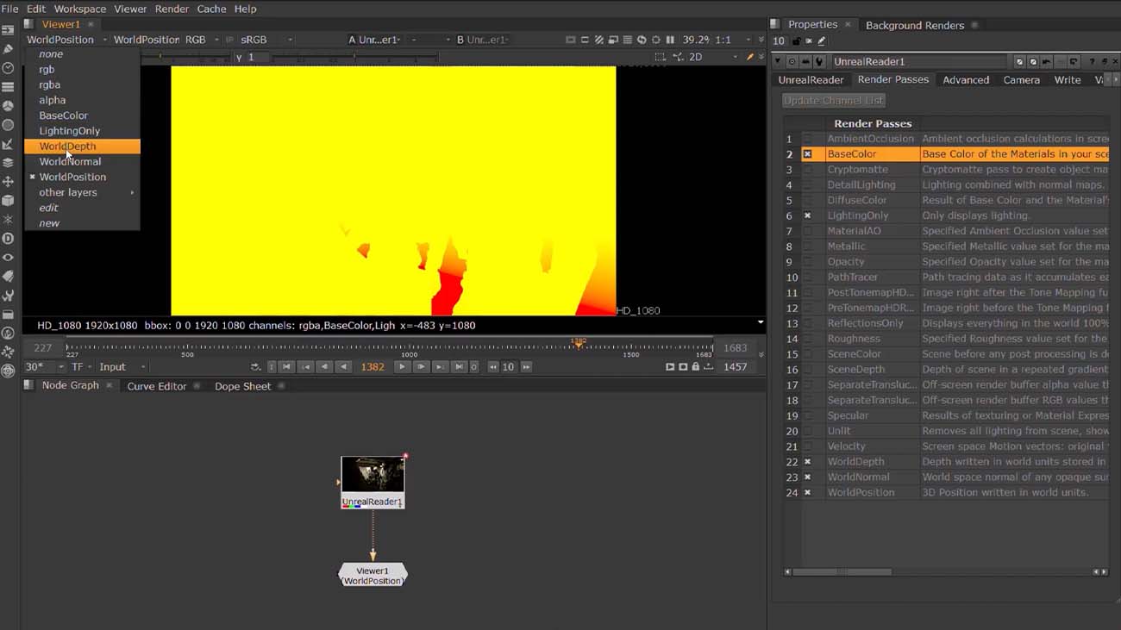Step forward one frame
1121x630 pixels.
pyautogui.click(x=421, y=367)
